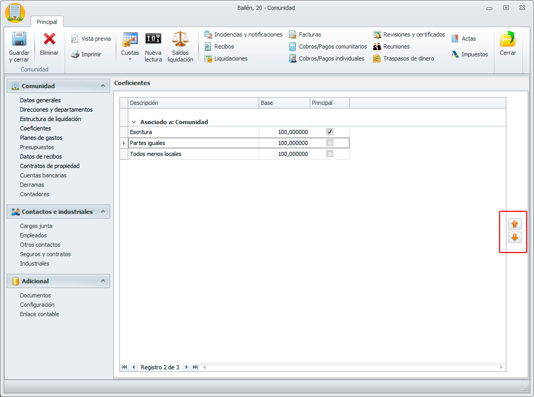
Task: Open Incidencias y notificaciones
Action: 243,34
